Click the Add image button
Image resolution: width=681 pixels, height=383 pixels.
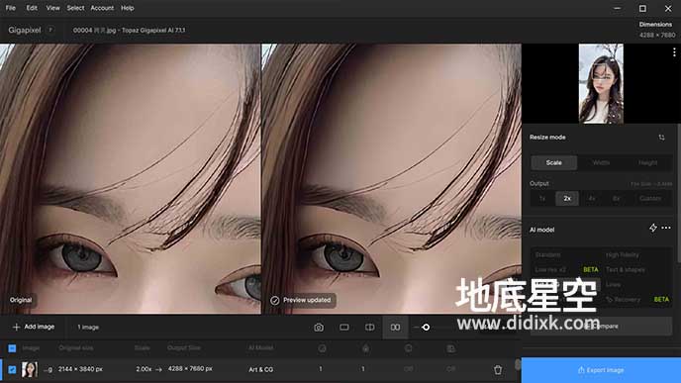coord(34,327)
